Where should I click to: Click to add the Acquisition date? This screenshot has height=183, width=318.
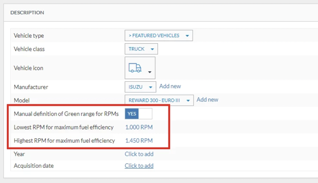pos(139,166)
